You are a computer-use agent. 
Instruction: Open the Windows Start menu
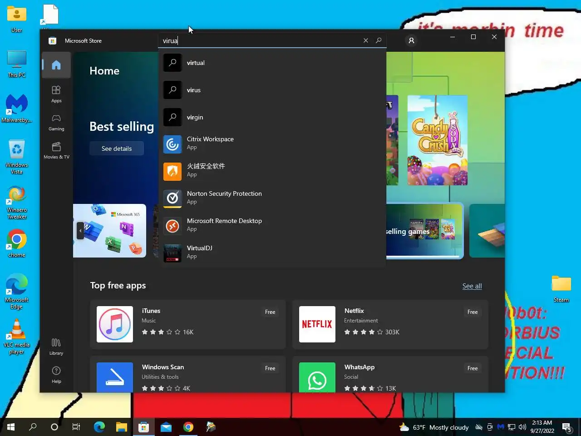(11, 427)
